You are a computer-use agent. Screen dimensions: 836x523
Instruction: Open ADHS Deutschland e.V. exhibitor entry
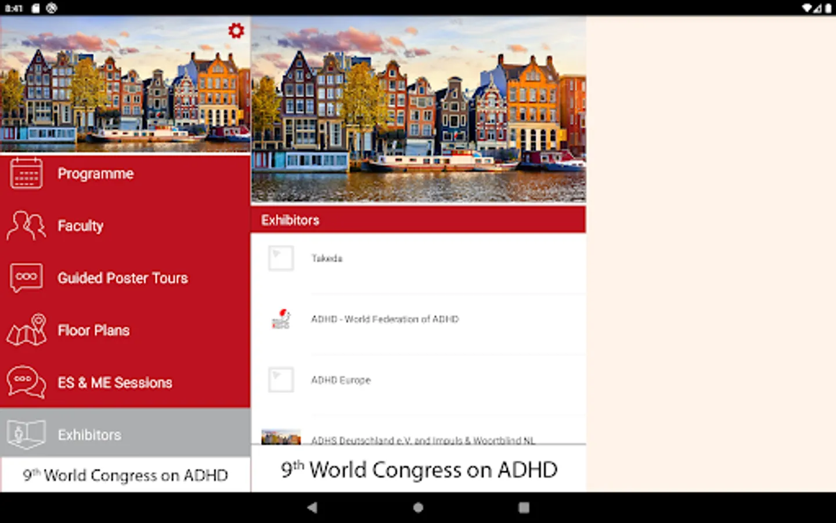click(x=418, y=431)
